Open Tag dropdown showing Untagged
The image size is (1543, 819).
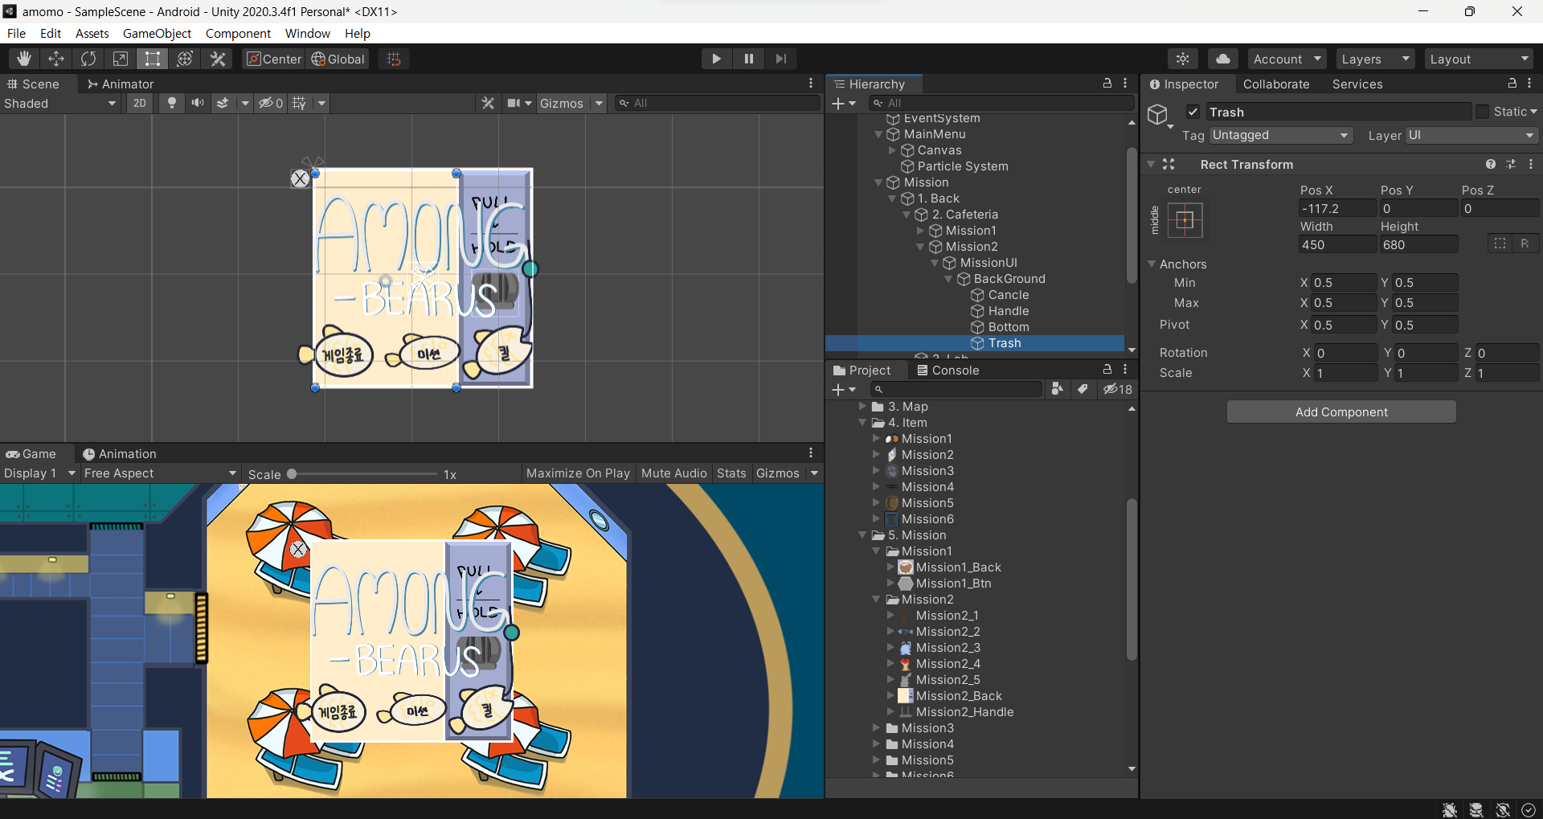pyautogui.click(x=1281, y=136)
